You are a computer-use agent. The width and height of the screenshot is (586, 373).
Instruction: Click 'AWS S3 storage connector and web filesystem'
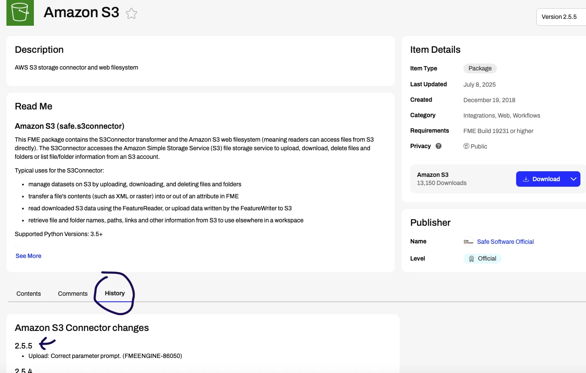pyautogui.click(x=76, y=67)
